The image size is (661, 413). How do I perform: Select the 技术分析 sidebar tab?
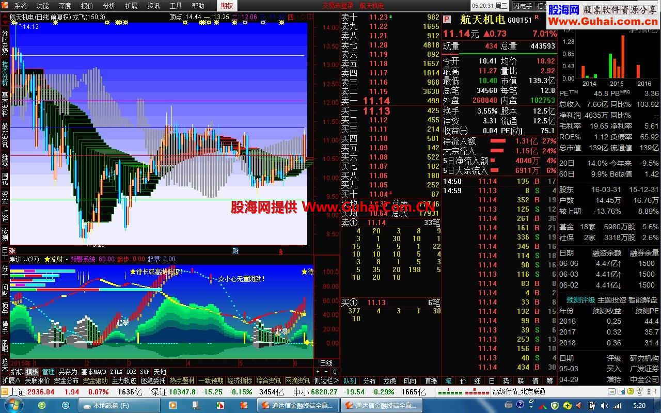pyautogui.click(x=5, y=74)
